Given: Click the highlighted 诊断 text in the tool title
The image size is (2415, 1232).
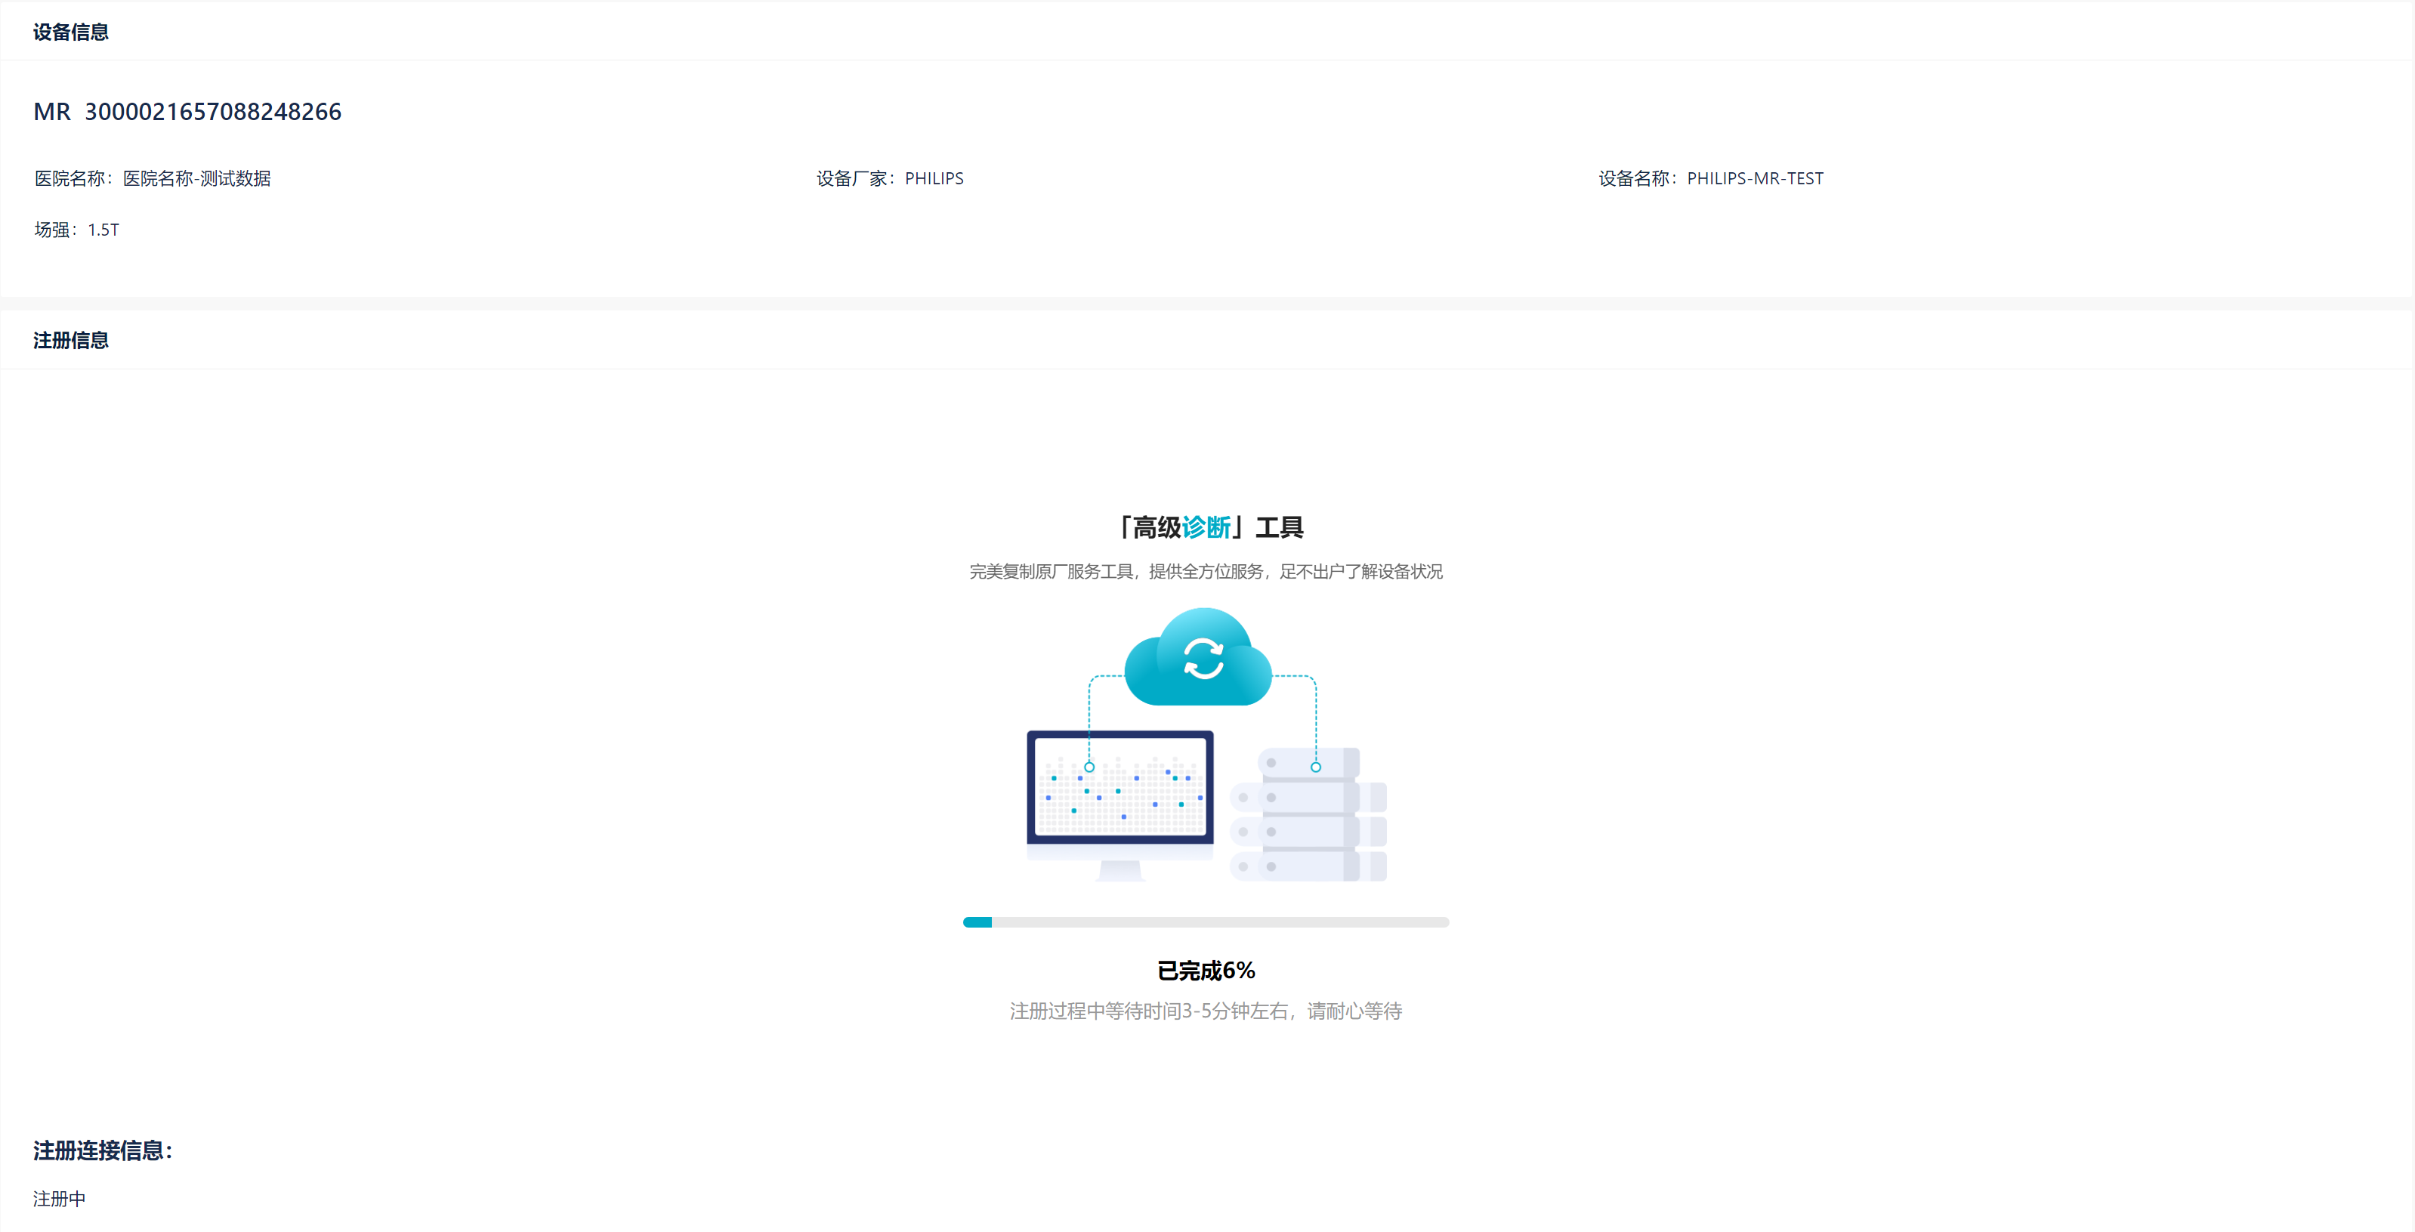Looking at the screenshot, I should (x=1207, y=528).
